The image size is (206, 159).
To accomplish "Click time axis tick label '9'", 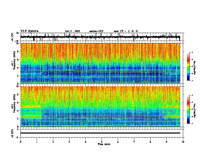I will [166, 142].
